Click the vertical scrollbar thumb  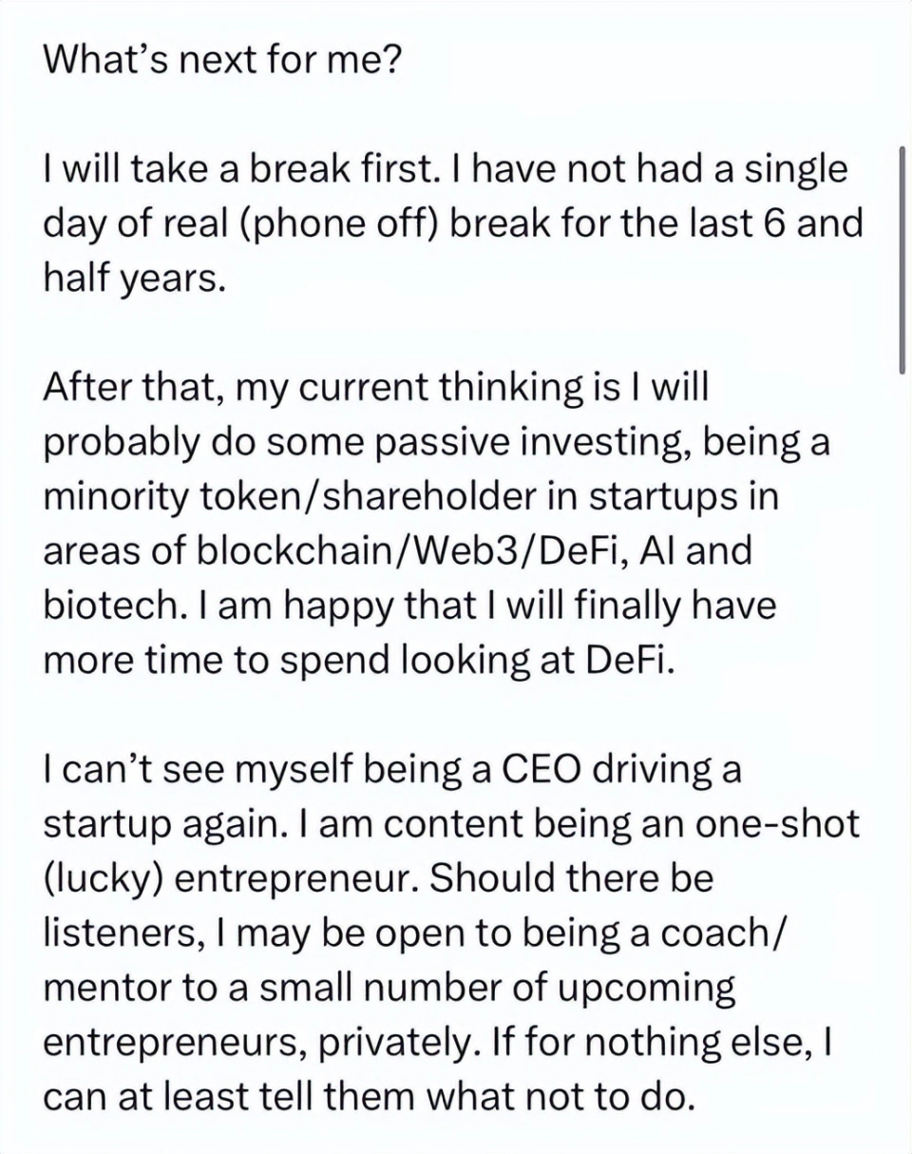901,261
